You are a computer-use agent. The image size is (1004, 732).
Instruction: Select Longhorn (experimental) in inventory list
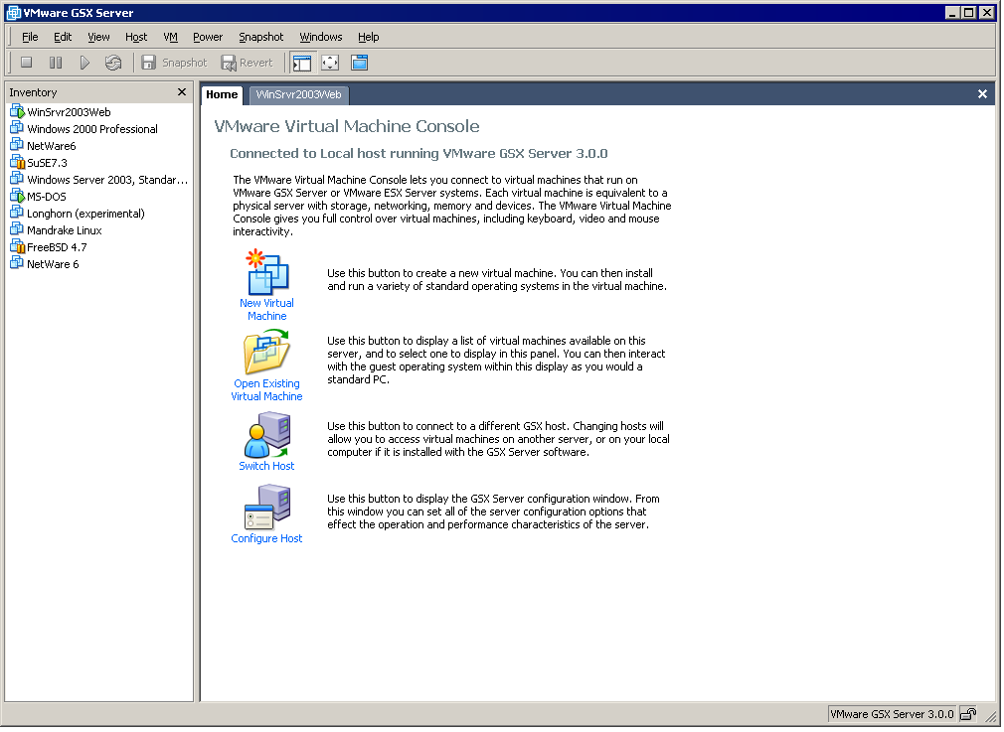[x=85, y=214]
